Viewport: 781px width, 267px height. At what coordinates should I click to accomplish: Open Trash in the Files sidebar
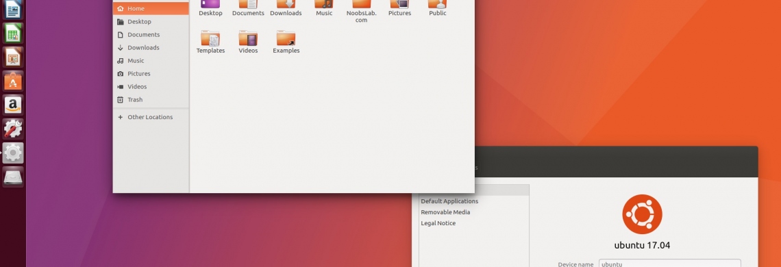tap(151, 99)
